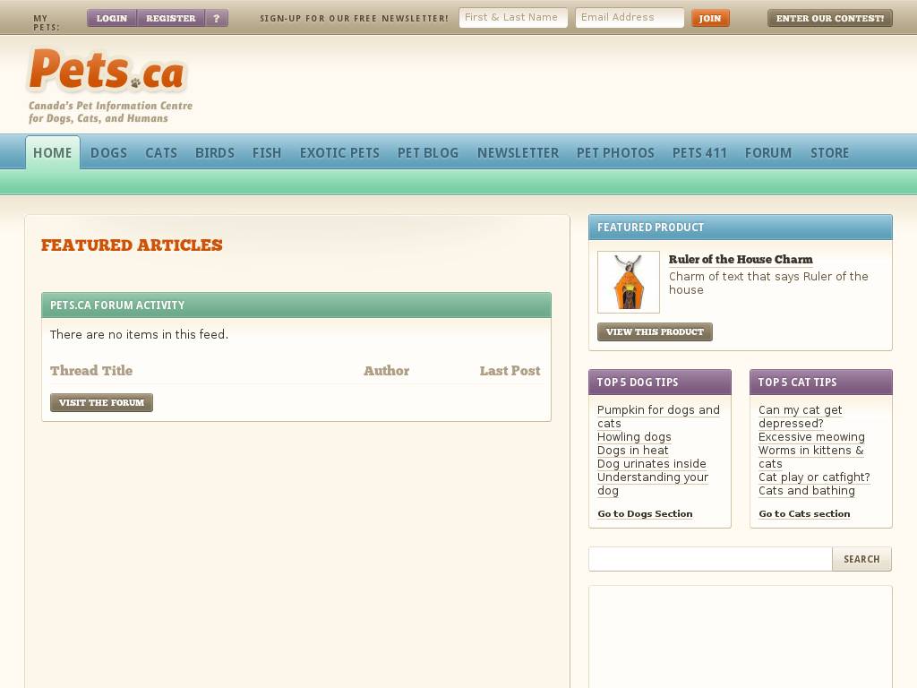This screenshot has height=688, width=917.
Task: Go to the Pet Photos tab
Action: click(x=615, y=153)
